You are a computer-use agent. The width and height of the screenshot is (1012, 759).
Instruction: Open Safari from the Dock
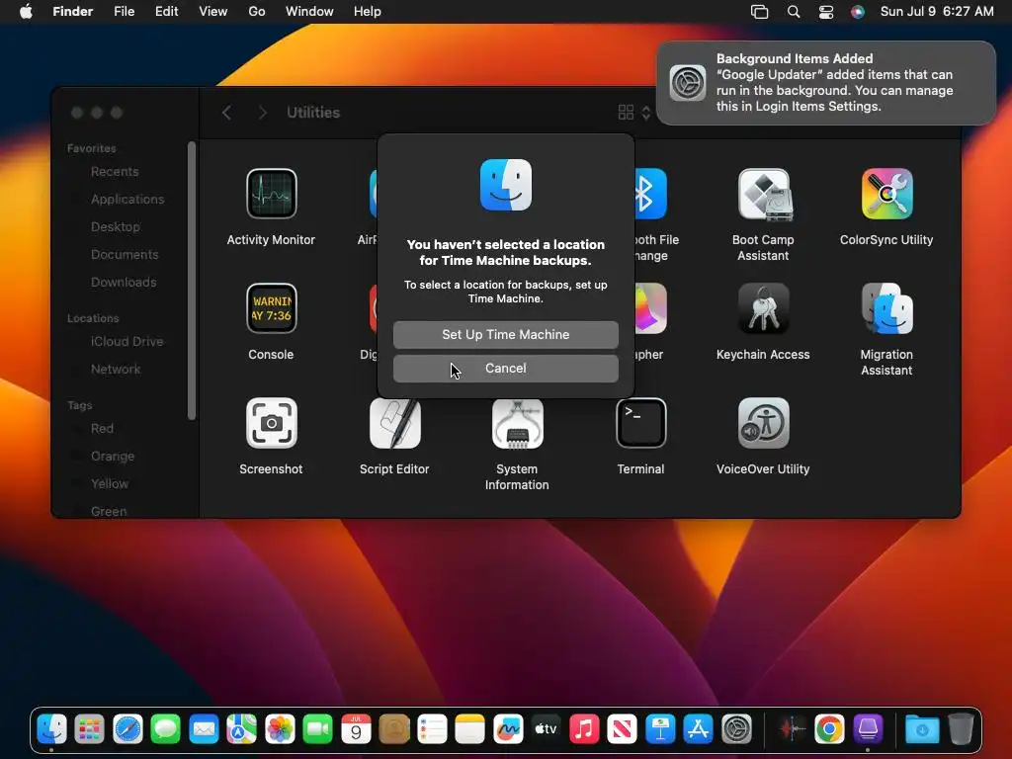point(127,729)
